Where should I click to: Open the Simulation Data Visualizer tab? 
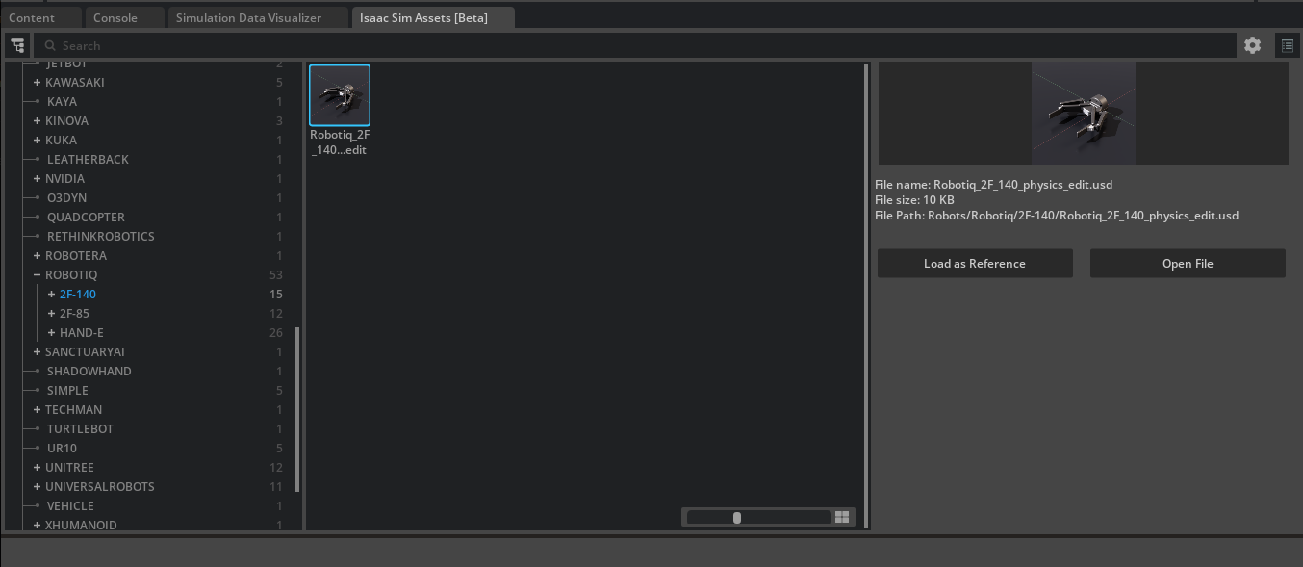tap(248, 18)
